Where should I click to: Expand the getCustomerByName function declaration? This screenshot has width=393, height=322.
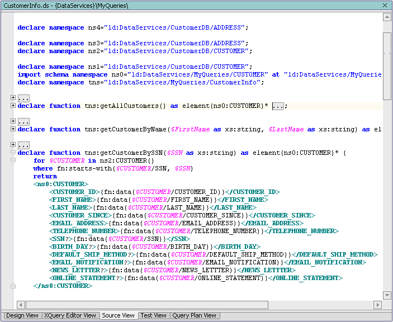tap(13, 129)
